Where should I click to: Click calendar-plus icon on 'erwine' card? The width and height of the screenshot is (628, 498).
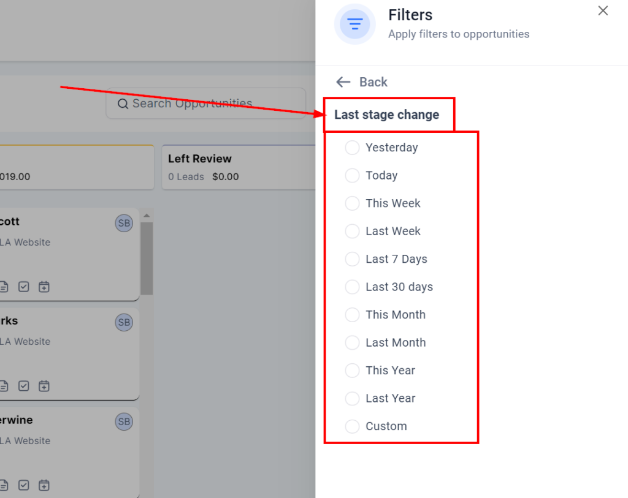tap(44, 485)
